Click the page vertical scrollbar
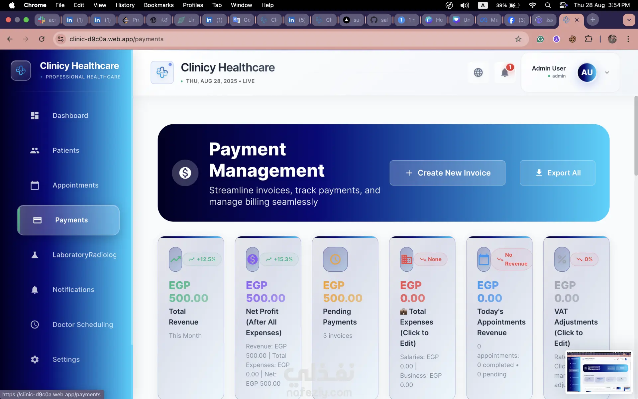The height and width of the screenshot is (399, 638). coord(636,136)
